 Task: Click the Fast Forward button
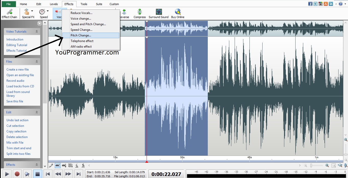tap(68, 174)
